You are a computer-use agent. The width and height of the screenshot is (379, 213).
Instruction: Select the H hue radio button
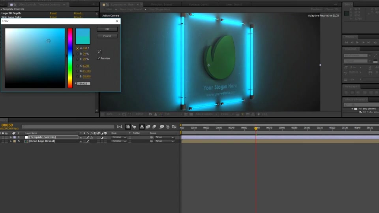(x=77, y=49)
